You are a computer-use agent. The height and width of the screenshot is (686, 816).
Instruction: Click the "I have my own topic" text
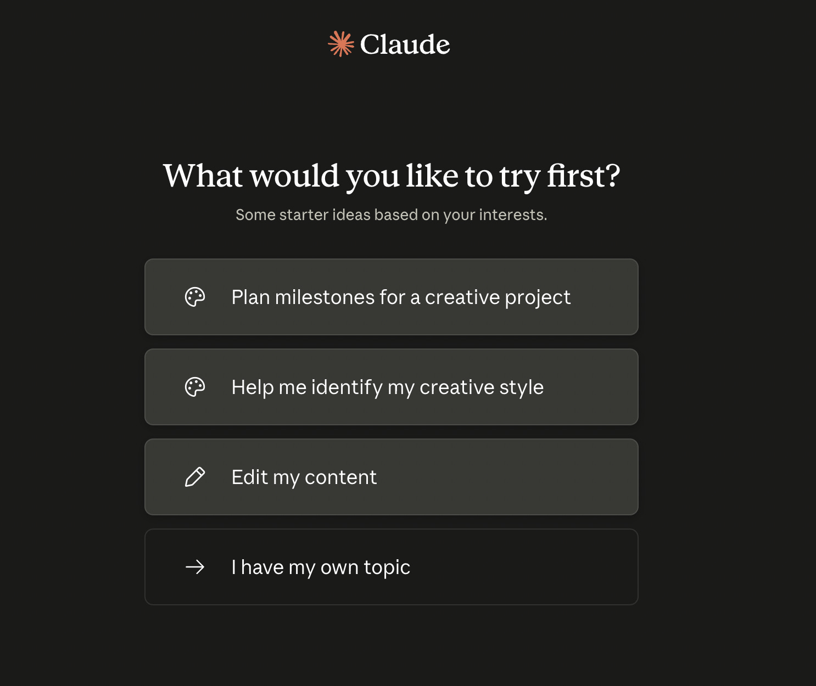[321, 567]
